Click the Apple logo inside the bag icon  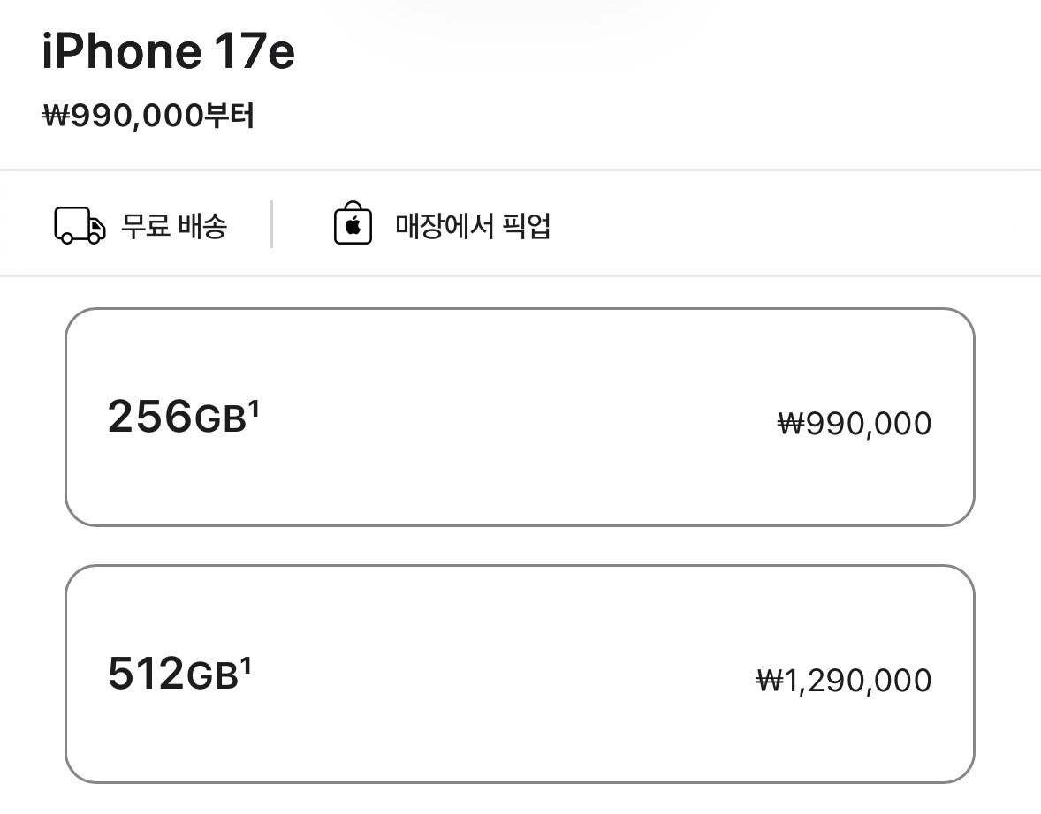tap(353, 228)
